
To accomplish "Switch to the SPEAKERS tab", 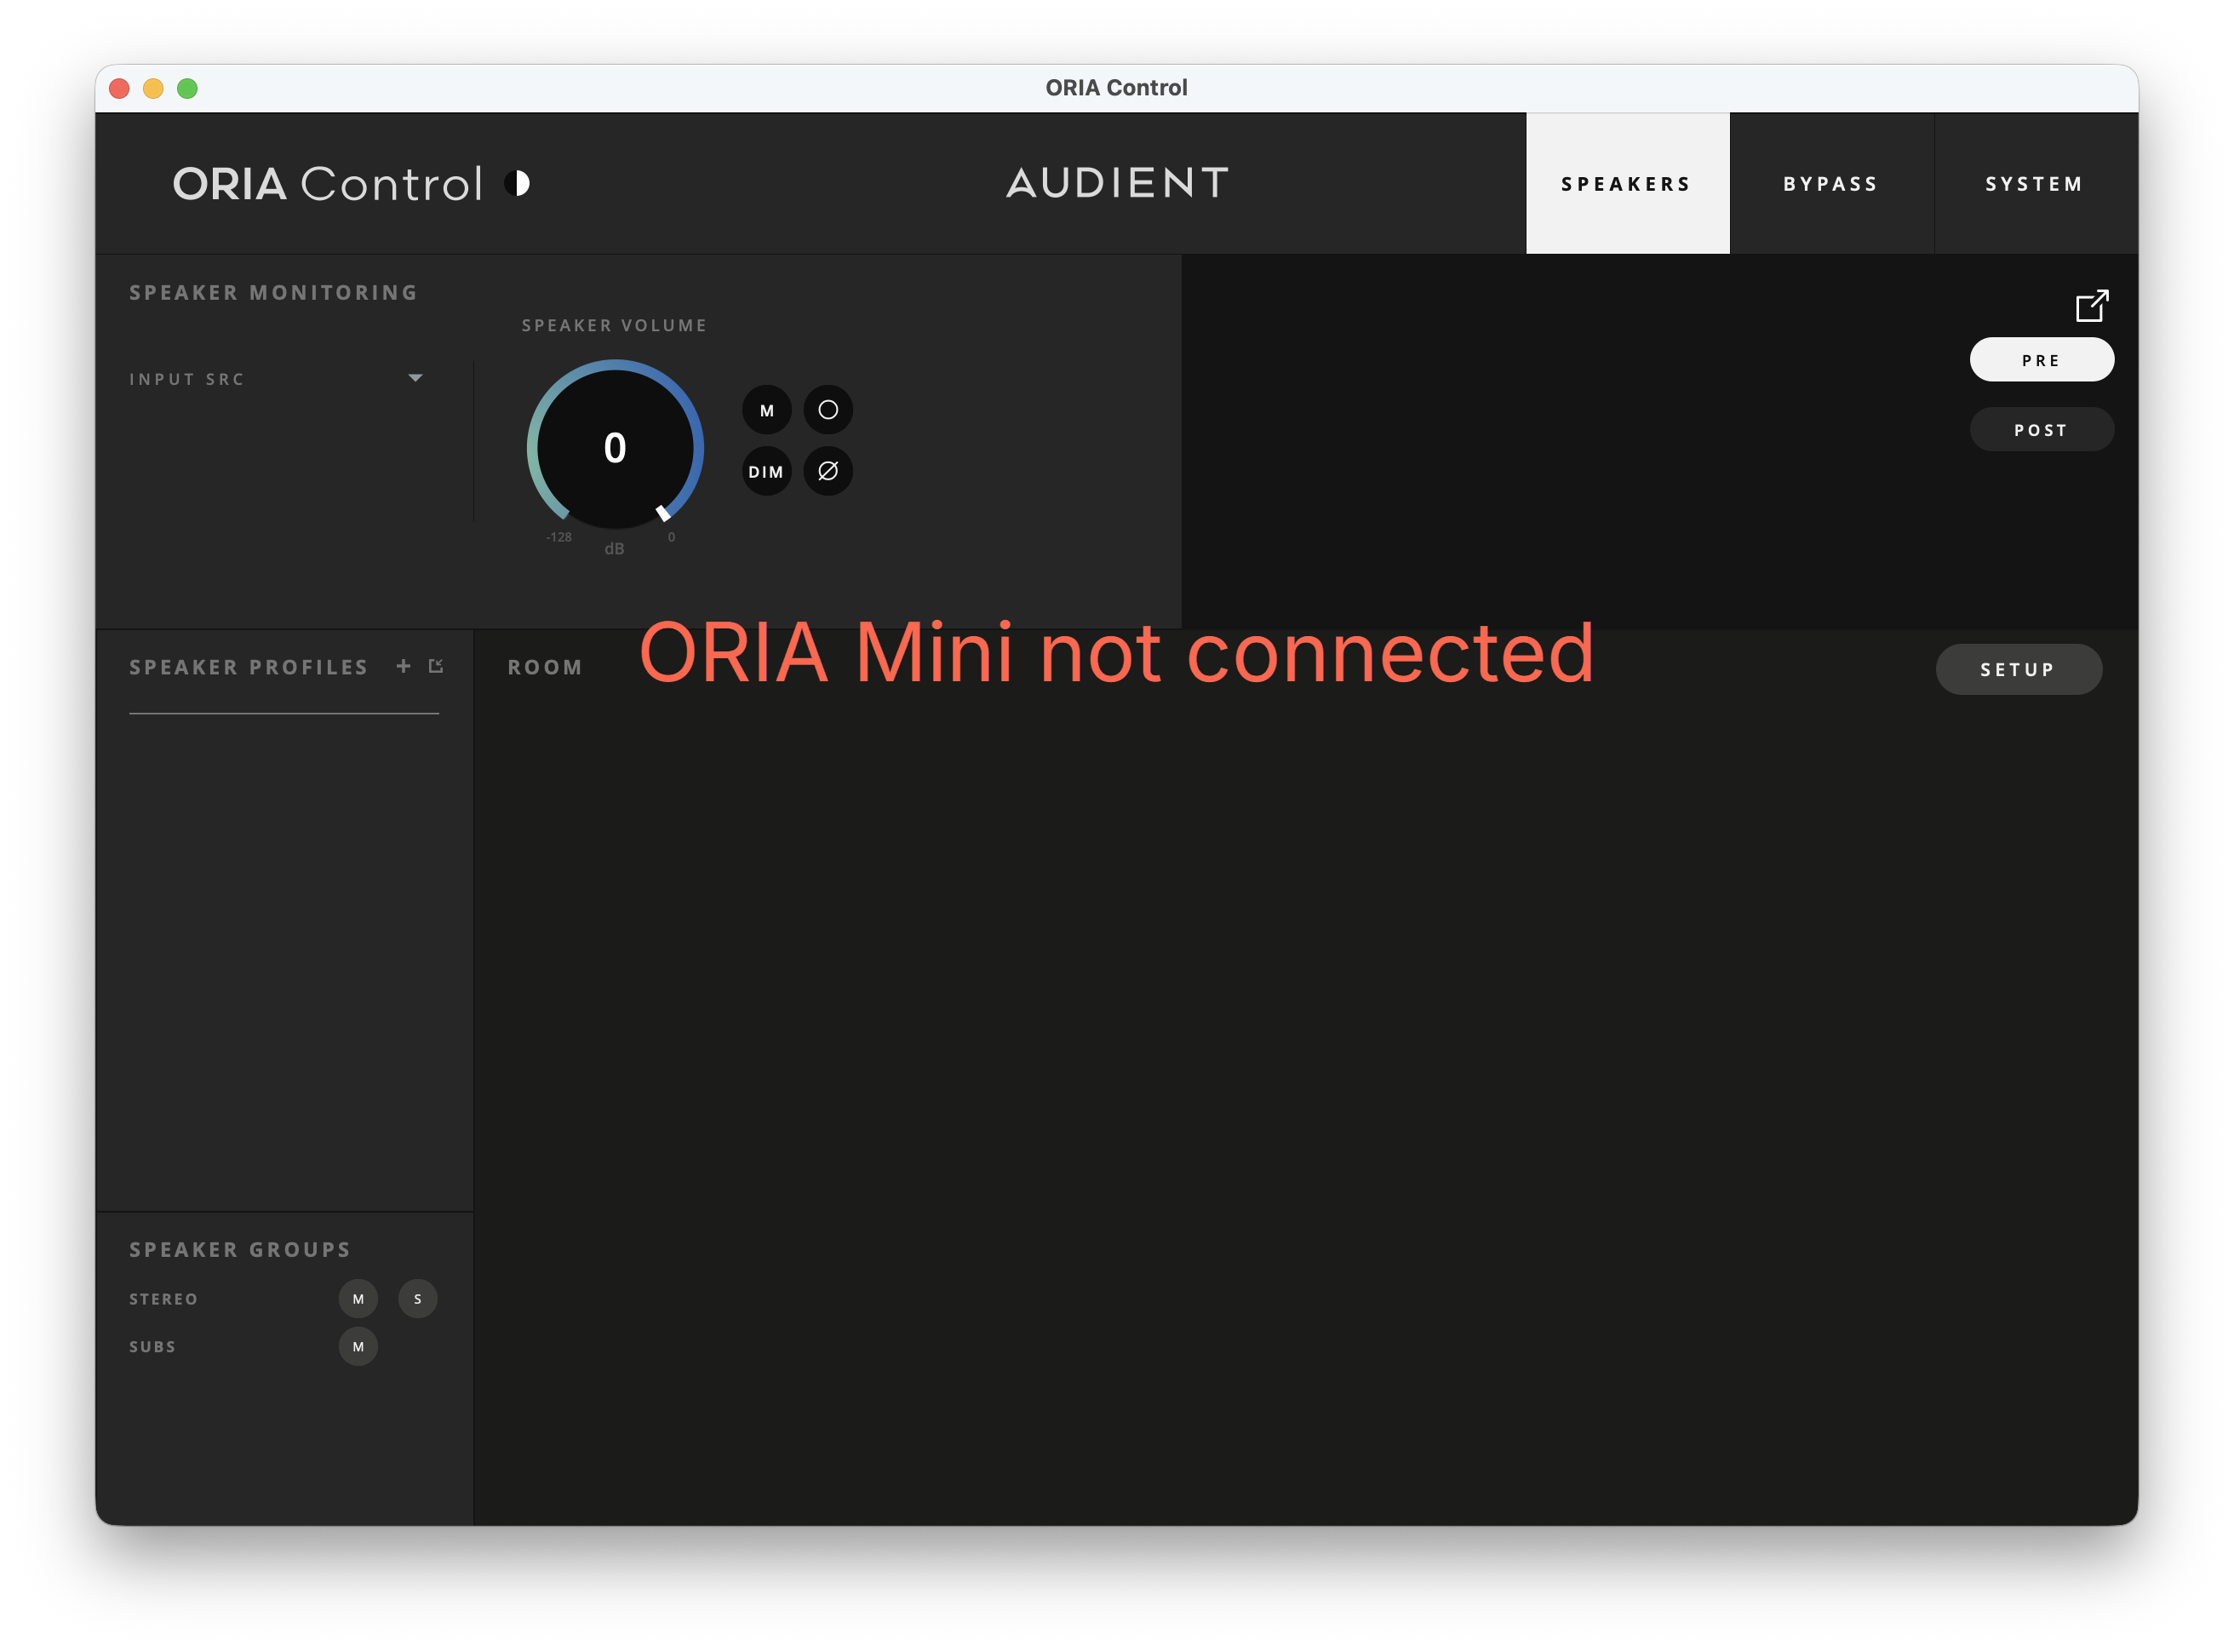I will coord(1627,184).
